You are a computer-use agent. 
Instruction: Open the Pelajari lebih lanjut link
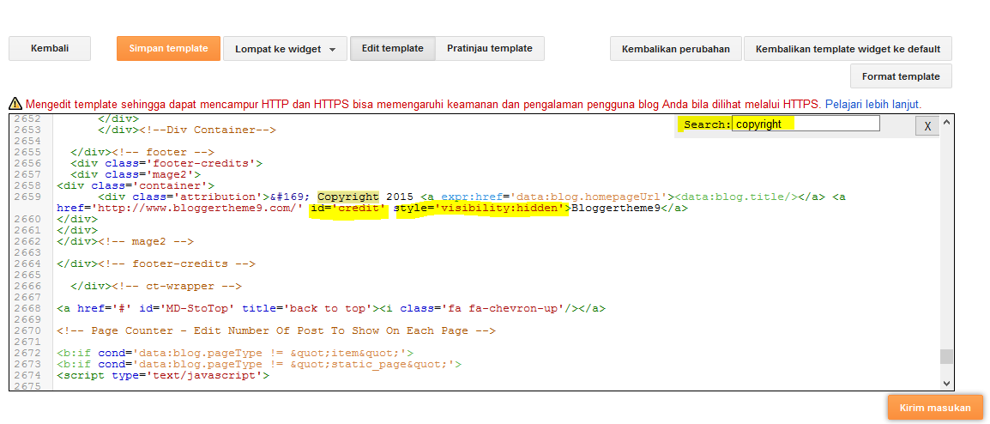873,104
